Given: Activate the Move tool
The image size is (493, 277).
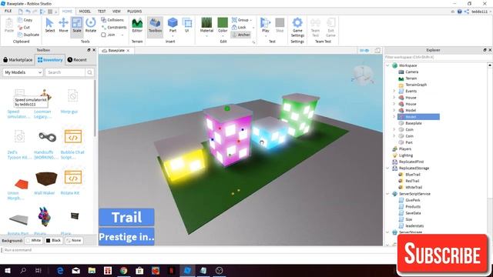Looking at the screenshot, I should coord(63,25).
